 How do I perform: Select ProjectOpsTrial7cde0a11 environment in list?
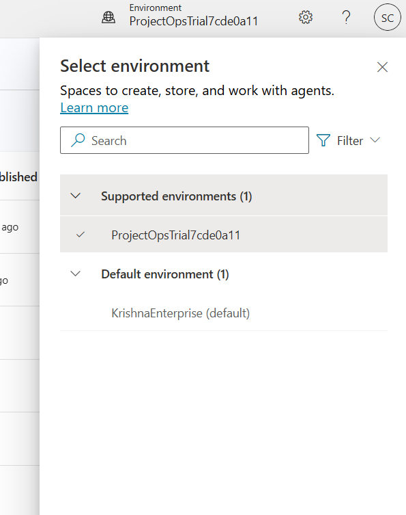click(224, 235)
